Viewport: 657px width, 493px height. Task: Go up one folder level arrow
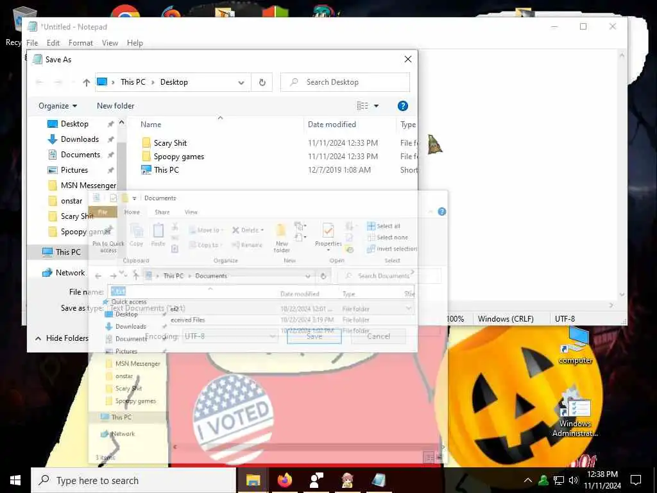pos(87,82)
